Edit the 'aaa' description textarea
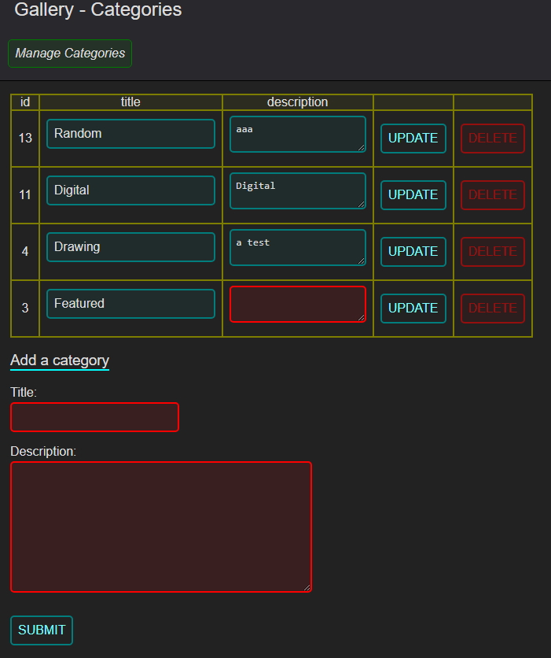 [297, 135]
